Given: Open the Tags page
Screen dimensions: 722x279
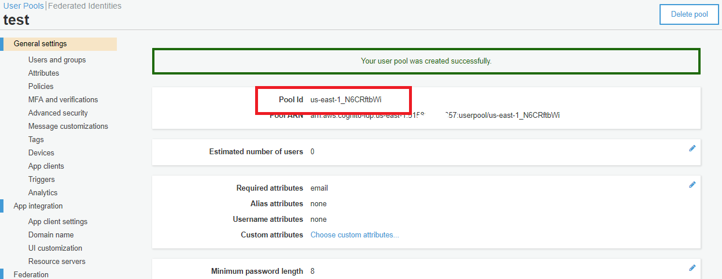Looking at the screenshot, I should (36, 140).
